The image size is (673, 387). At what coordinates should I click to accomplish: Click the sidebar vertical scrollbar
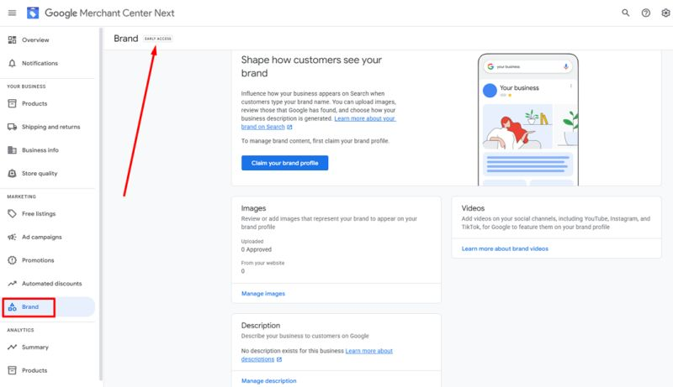tap(101, 204)
